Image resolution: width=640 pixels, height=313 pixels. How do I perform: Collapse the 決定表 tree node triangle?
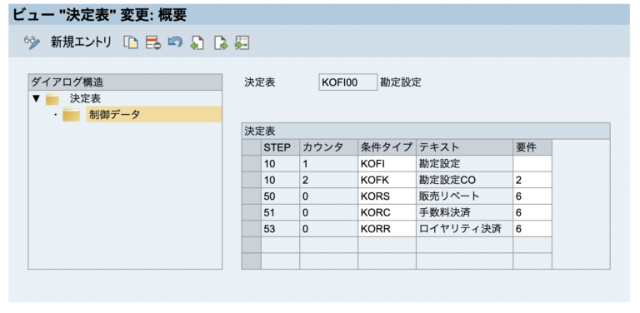coord(37,98)
